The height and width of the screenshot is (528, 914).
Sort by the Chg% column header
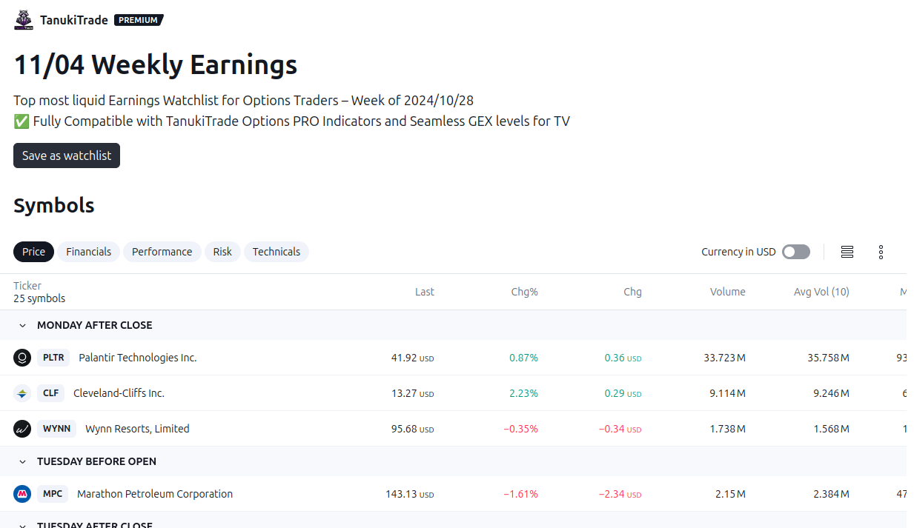pyautogui.click(x=525, y=292)
